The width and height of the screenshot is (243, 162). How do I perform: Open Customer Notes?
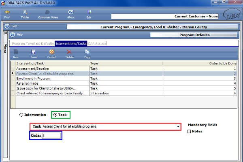click(48, 14)
